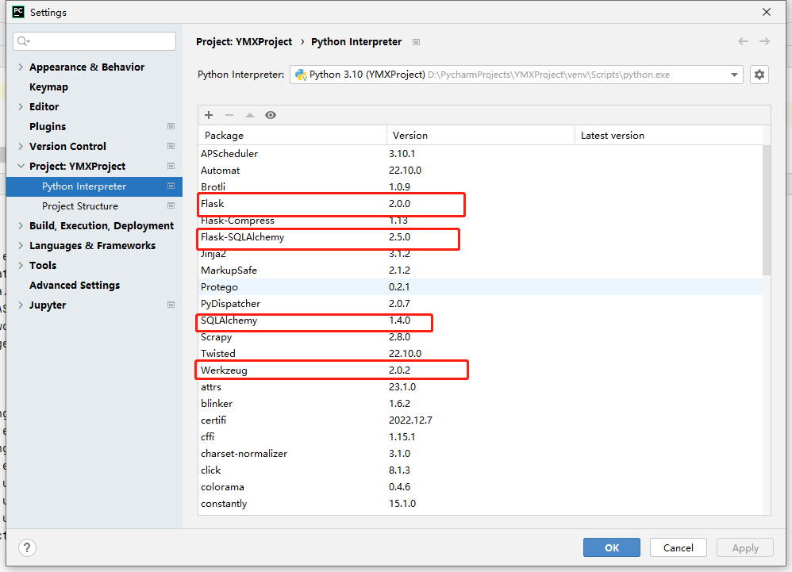Click the add package plus icon
This screenshot has height=572, width=792.
pyautogui.click(x=209, y=115)
